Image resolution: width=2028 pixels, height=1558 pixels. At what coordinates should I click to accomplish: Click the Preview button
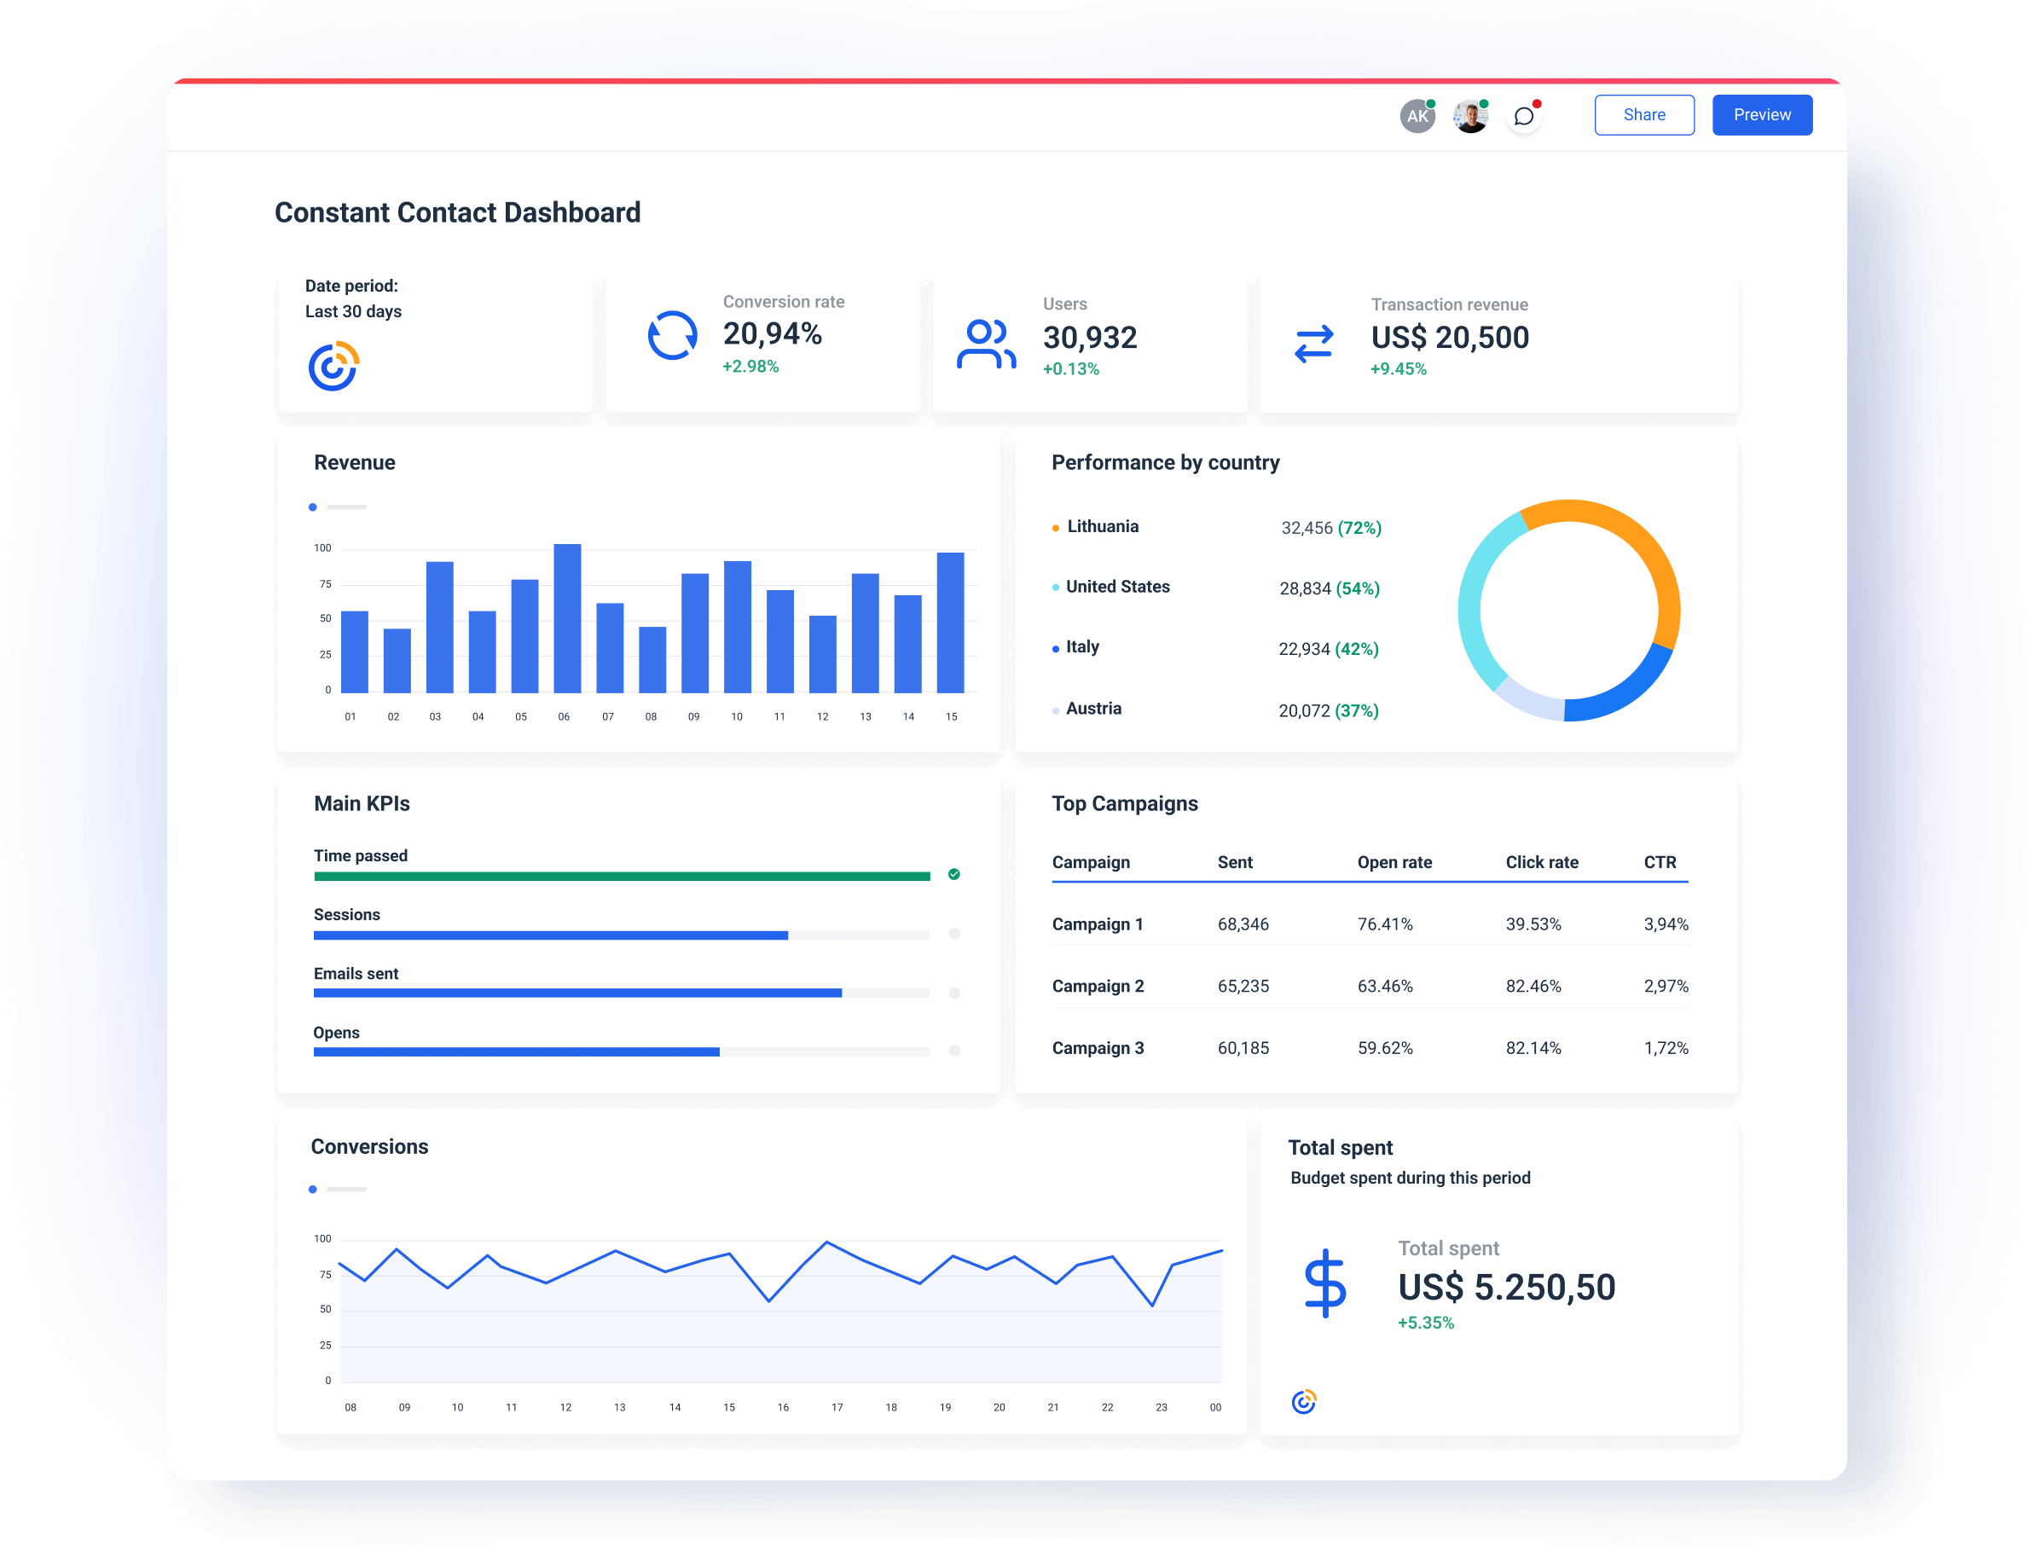coord(1761,114)
